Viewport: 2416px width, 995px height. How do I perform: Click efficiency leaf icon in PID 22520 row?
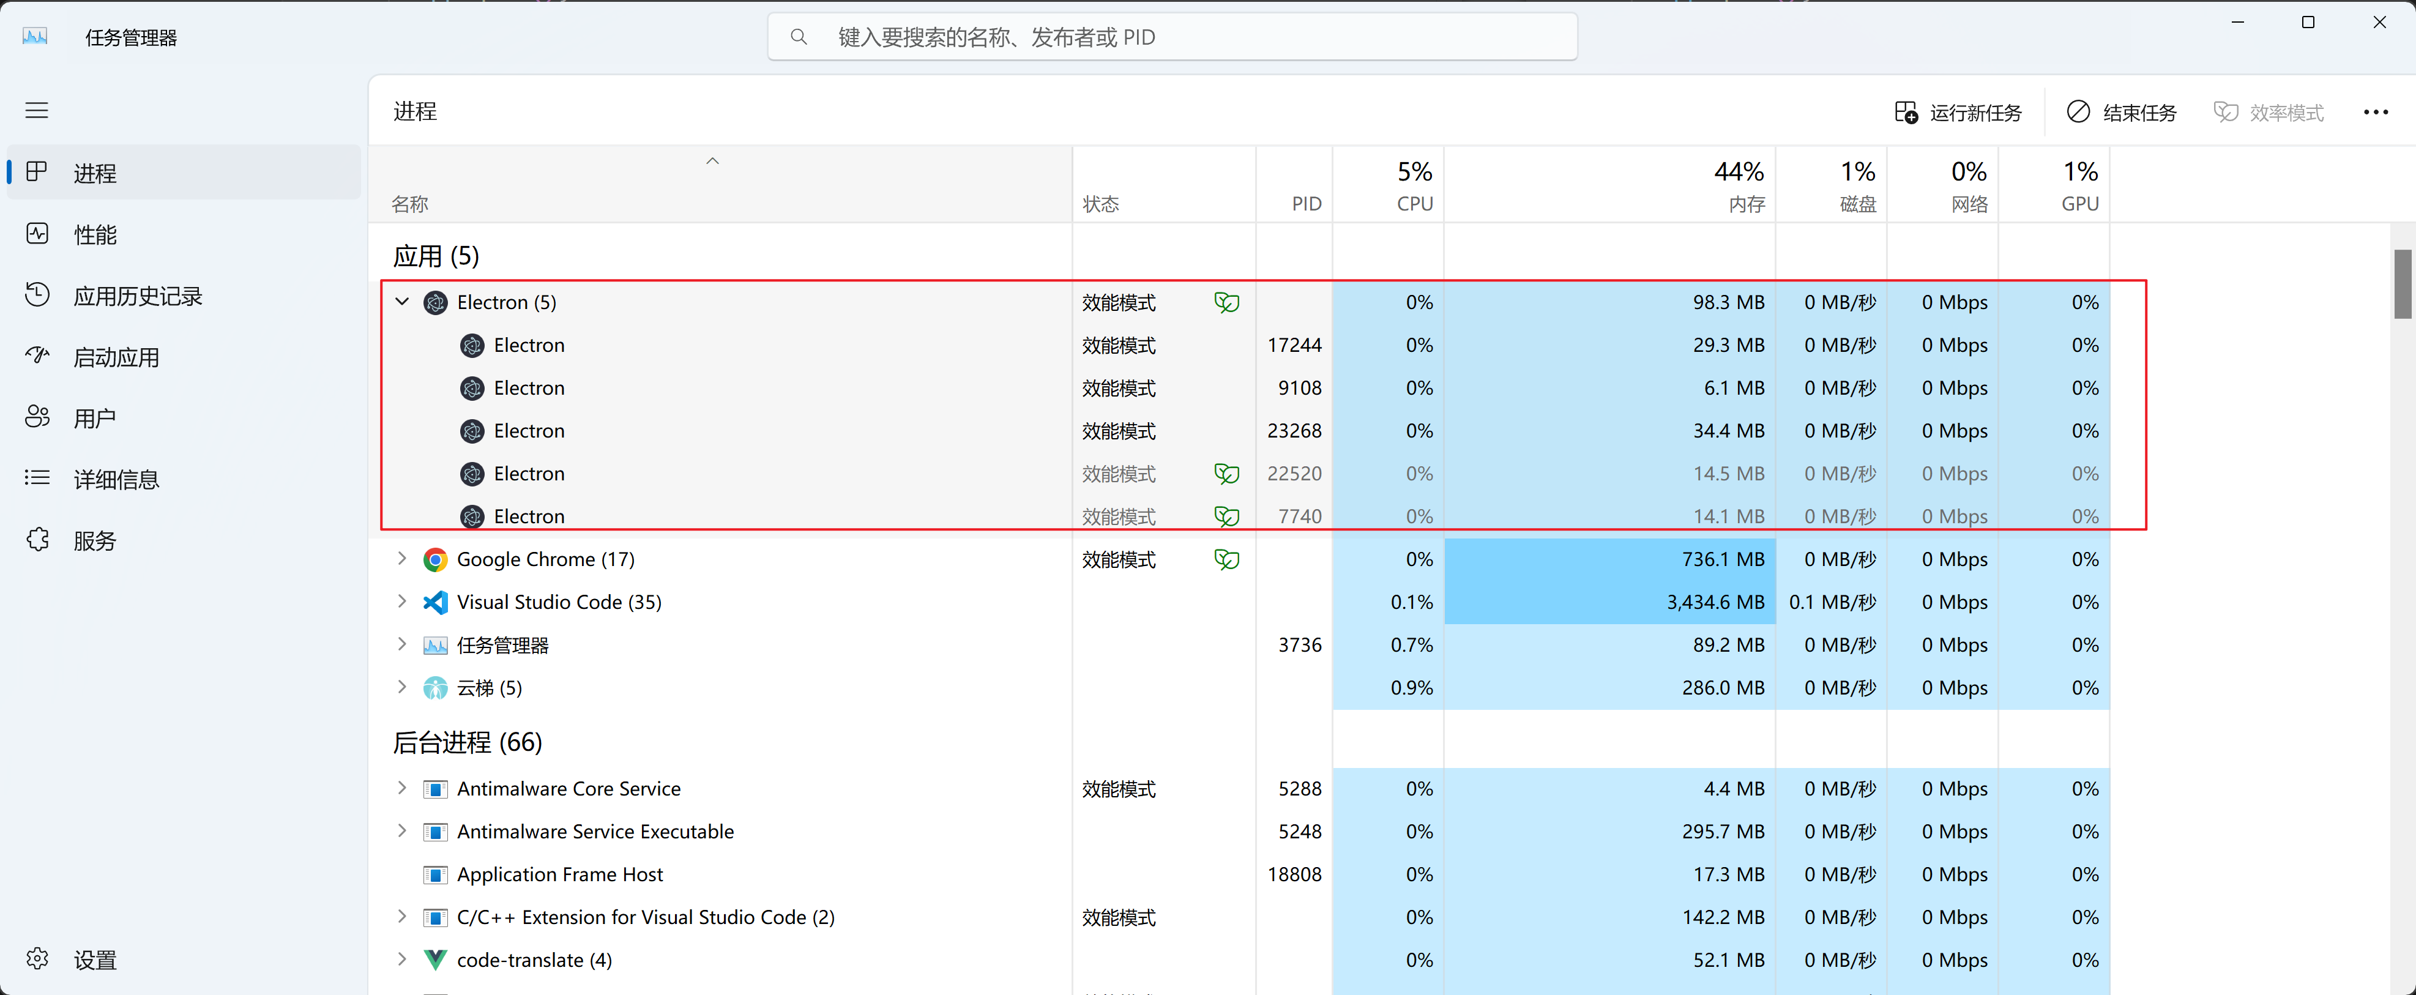[x=1227, y=474]
